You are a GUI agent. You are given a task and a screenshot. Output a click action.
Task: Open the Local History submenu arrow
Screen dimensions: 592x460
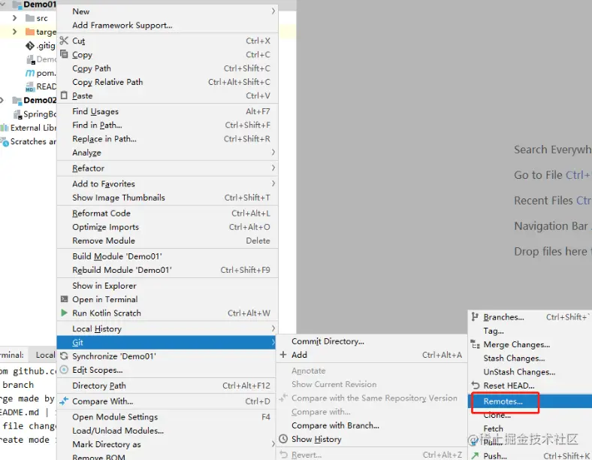point(273,328)
